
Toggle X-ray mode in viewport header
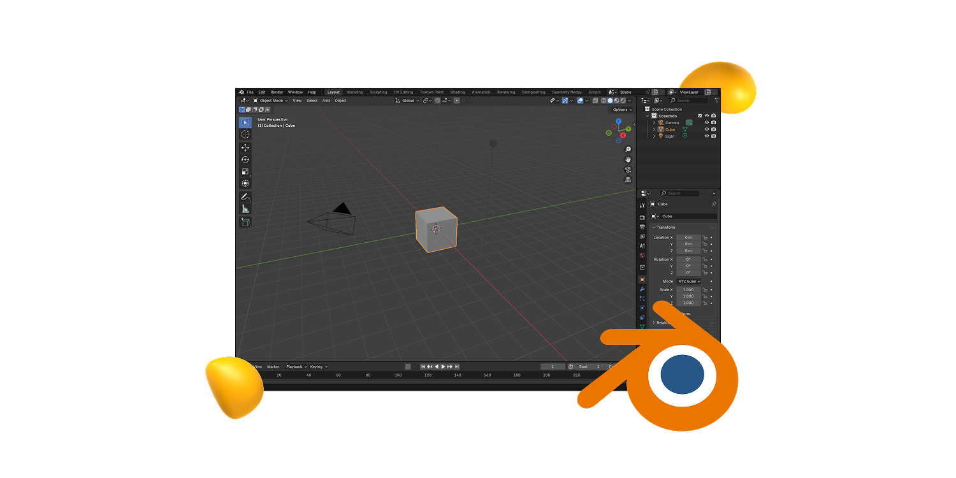point(595,101)
